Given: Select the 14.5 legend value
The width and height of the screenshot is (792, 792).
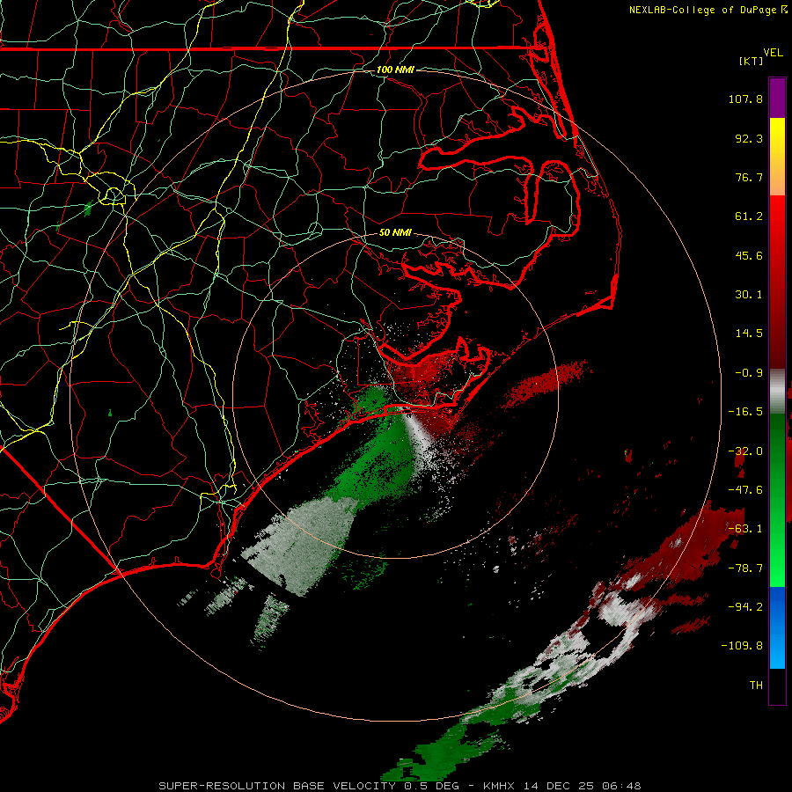Looking at the screenshot, I should pos(749,334).
